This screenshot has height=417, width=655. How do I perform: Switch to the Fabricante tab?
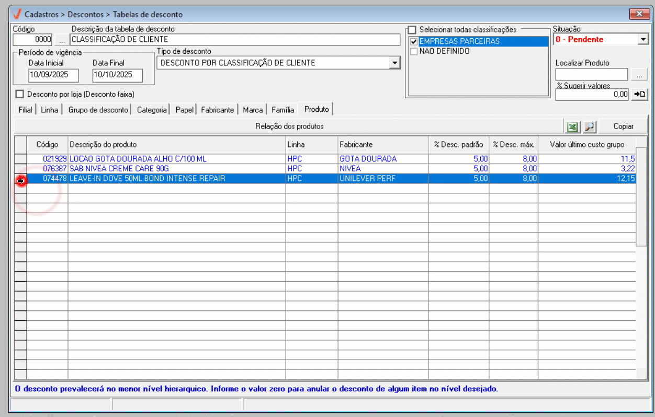[217, 110]
